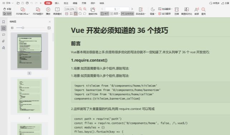
Task: Switch to the 保护 tab
Action: [x=93, y=3]
